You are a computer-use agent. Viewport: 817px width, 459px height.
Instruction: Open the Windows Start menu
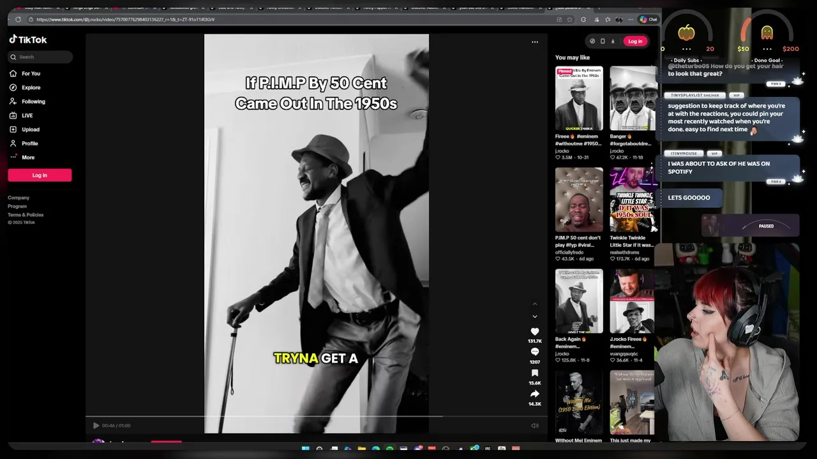coord(306,448)
